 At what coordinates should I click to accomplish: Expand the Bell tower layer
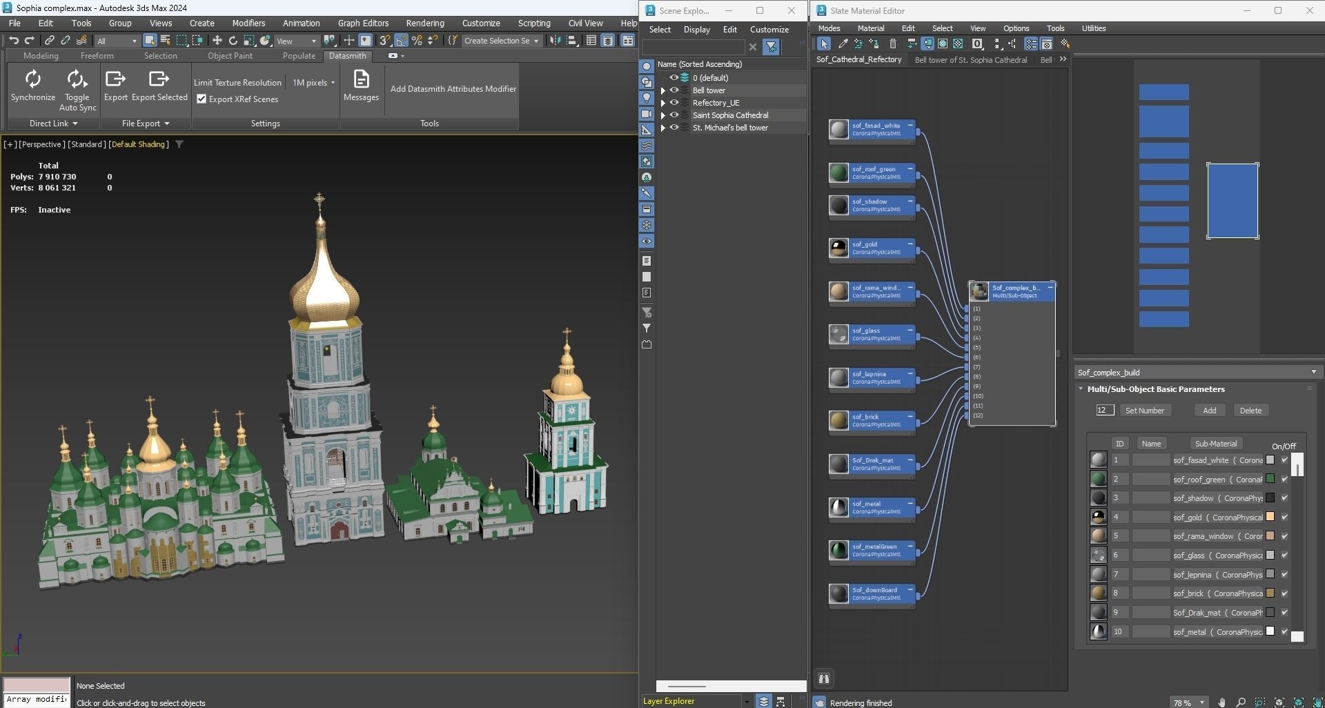coord(663,90)
